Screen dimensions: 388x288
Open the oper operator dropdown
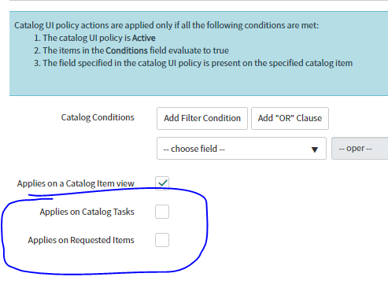tap(360, 148)
